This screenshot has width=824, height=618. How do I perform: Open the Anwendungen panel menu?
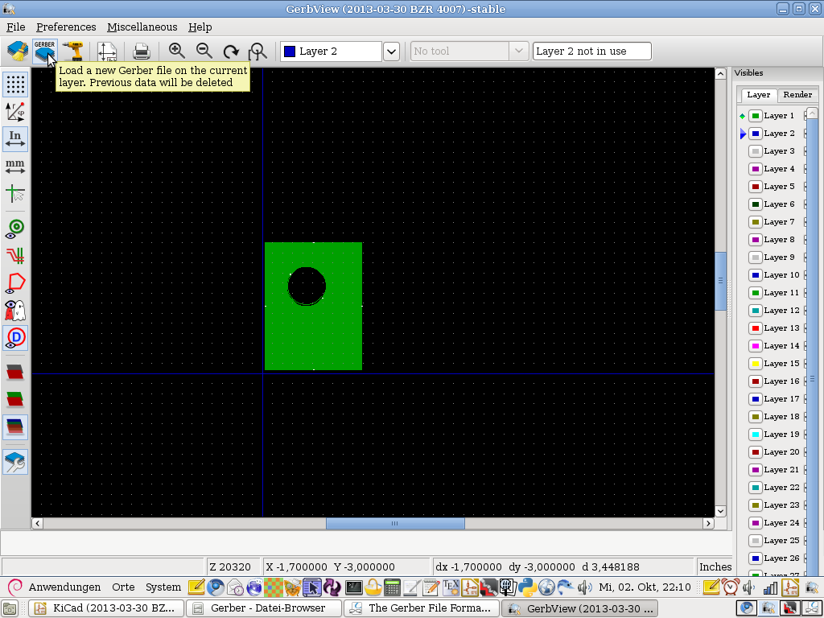(64, 587)
